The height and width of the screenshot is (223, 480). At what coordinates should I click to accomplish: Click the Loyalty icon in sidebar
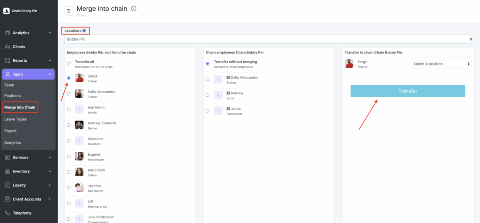[x=7, y=185]
